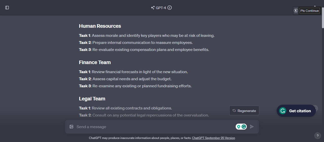The height and width of the screenshot is (142, 324).
Task: Attach an image using the picture icon
Action: pyautogui.click(x=71, y=127)
